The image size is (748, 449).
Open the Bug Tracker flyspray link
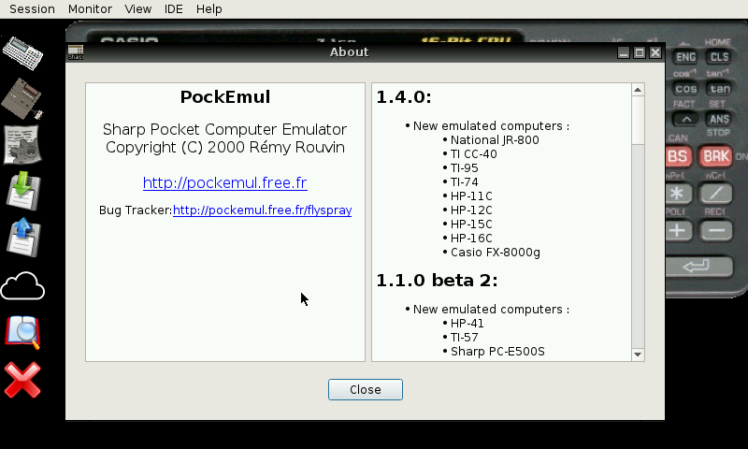(263, 210)
